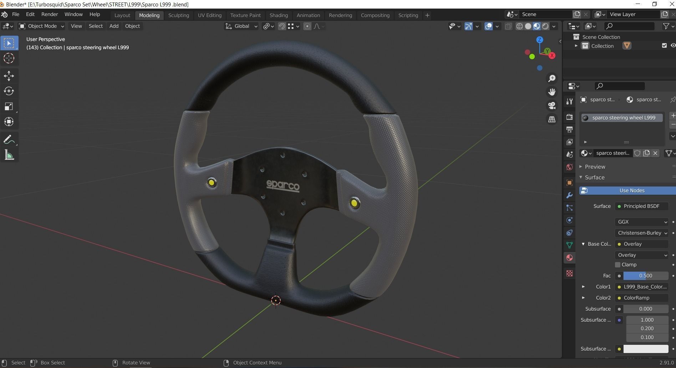Open the Object Data properties tab
676x368 pixels.
(x=569, y=245)
